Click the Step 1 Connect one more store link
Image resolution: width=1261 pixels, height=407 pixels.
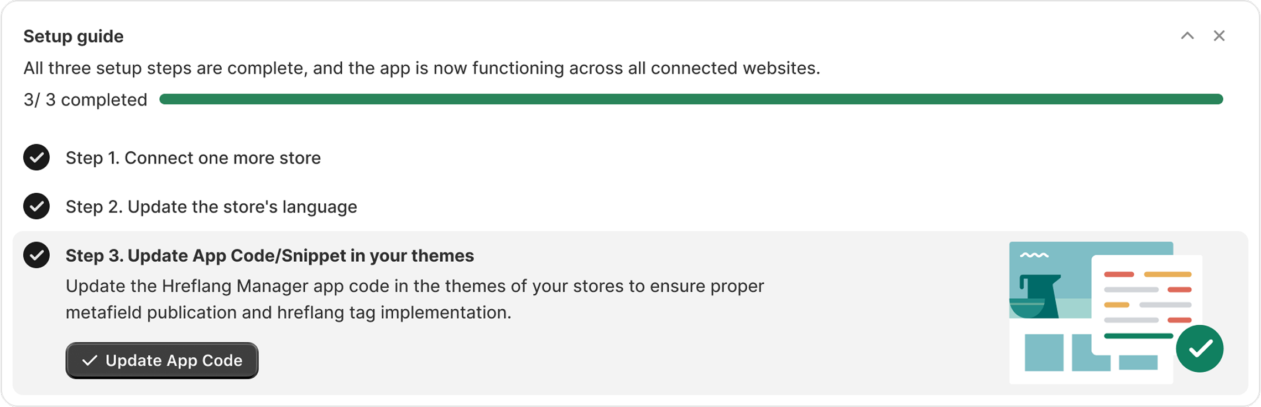(194, 158)
